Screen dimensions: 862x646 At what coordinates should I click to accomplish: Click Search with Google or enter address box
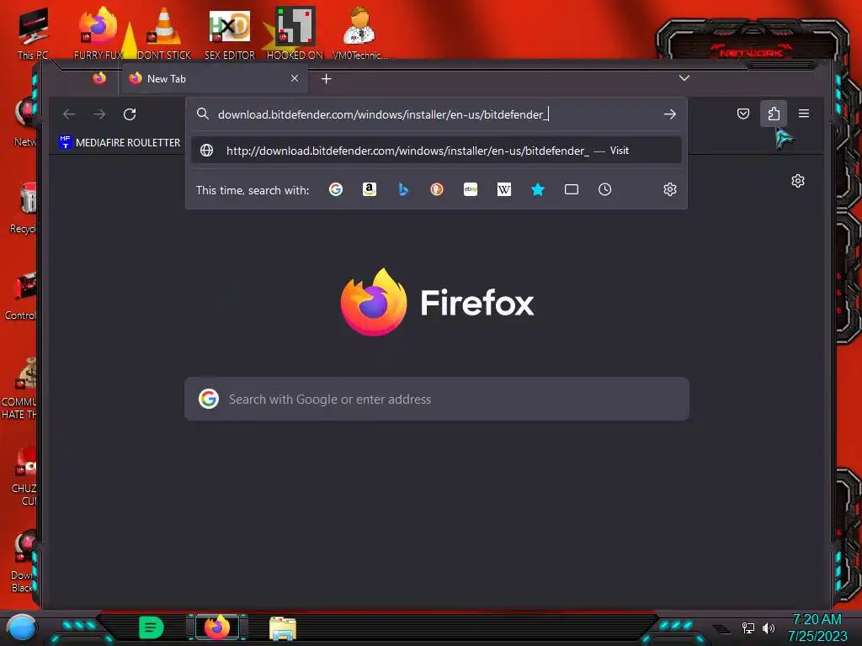437,399
